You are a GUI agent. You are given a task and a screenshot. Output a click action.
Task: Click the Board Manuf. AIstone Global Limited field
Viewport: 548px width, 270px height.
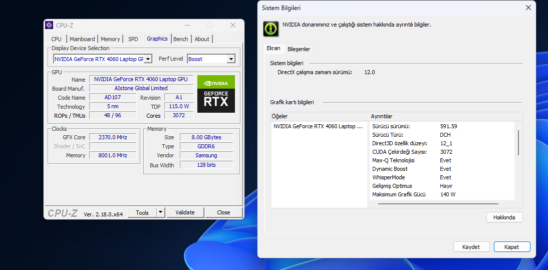(x=141, y=88)
